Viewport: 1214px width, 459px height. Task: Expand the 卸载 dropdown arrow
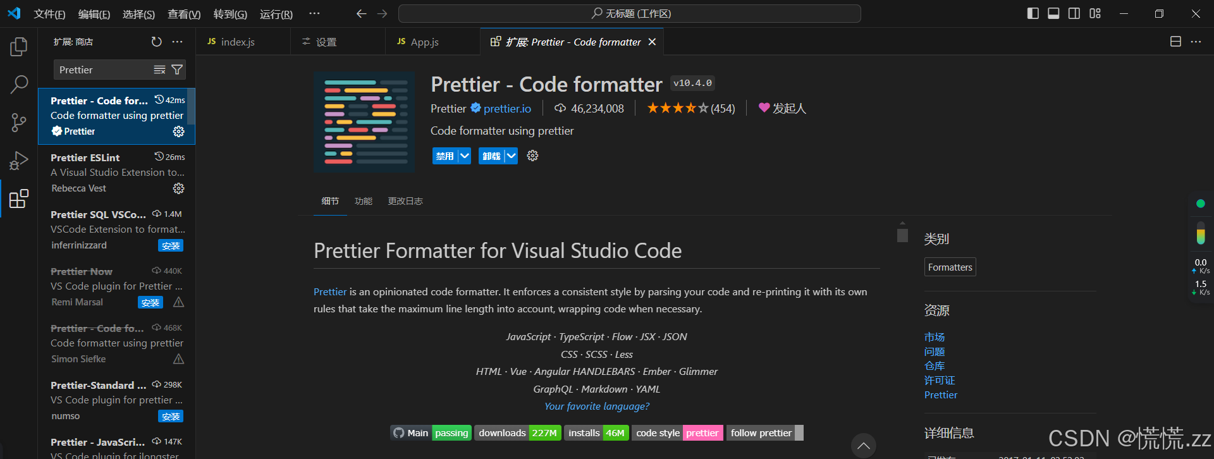coord(511,156)
